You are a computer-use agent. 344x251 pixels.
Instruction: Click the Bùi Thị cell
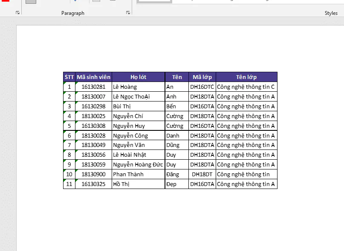[138, 106]
